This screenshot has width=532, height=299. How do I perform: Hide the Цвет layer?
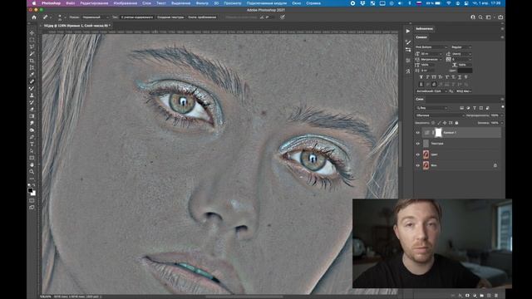coord(418,154)
